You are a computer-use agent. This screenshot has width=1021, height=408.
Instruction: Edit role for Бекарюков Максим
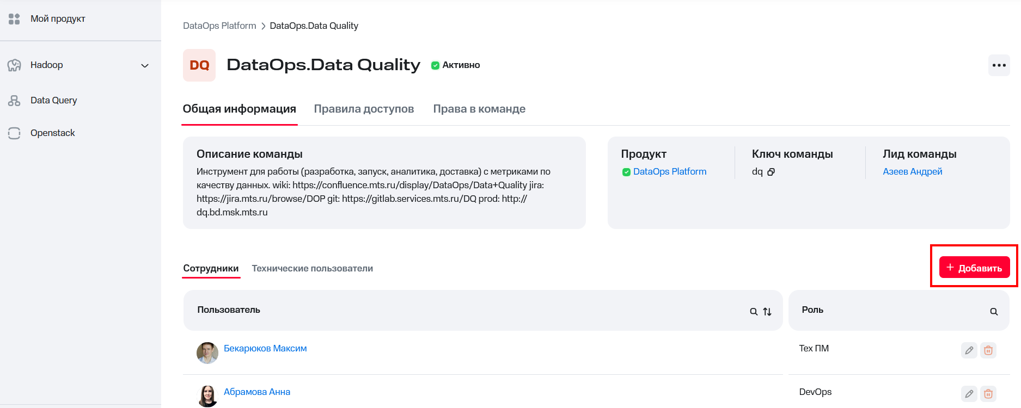coord(969,350)
